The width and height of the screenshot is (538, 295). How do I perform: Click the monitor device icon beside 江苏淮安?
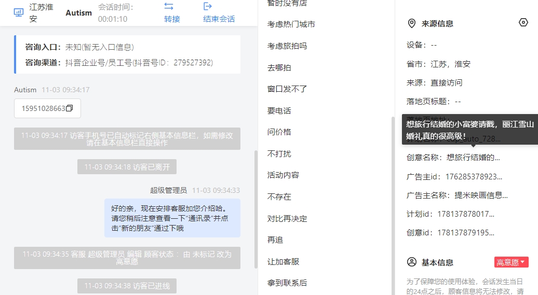[19, 12]
